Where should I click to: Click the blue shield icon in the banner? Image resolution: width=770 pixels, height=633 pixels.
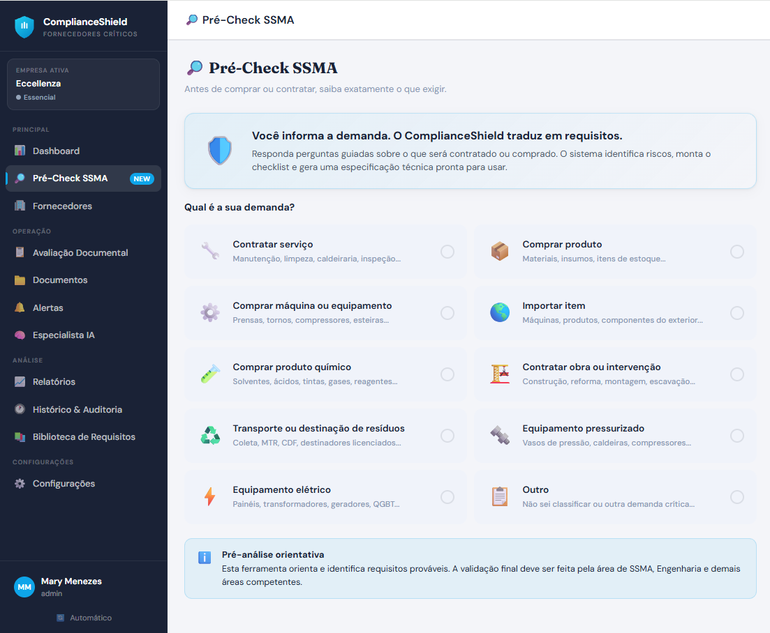click(219, 151)
